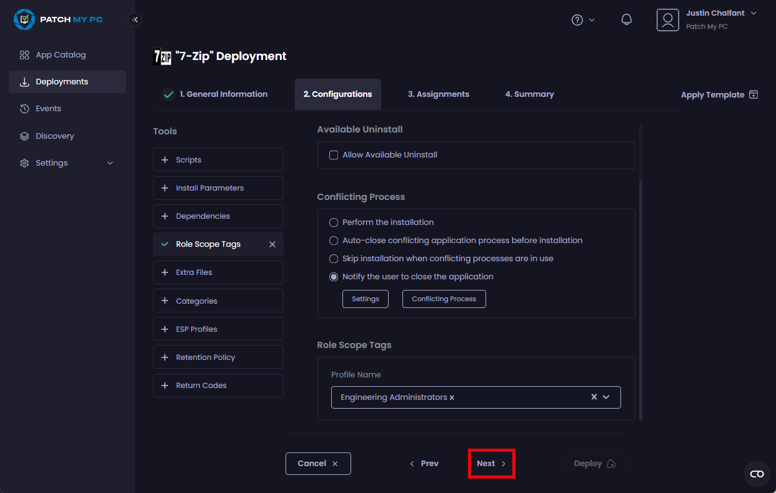Open the notifications bell
The width and height of the screenshot is (776, 493).
click(x=626, y=19)
